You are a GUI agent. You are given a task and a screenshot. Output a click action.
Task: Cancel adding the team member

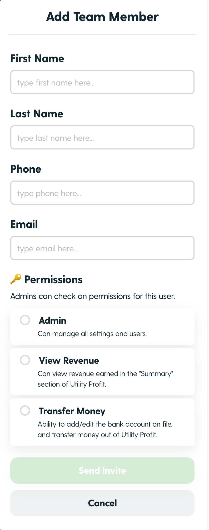(102, 503)
